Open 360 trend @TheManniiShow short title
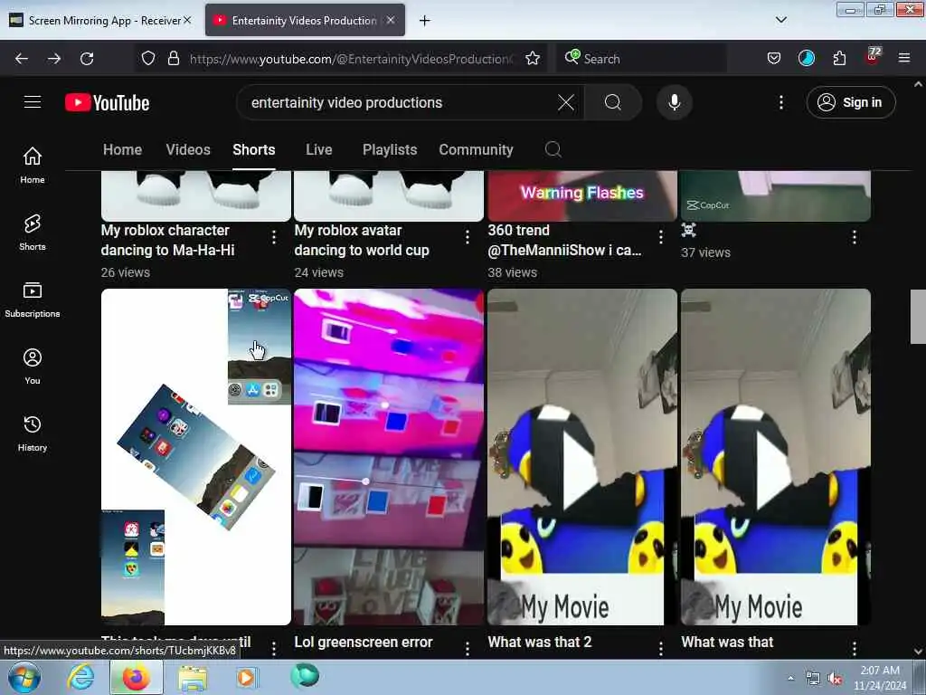Viewport: 926px width, 695px height. coord(564,240)
